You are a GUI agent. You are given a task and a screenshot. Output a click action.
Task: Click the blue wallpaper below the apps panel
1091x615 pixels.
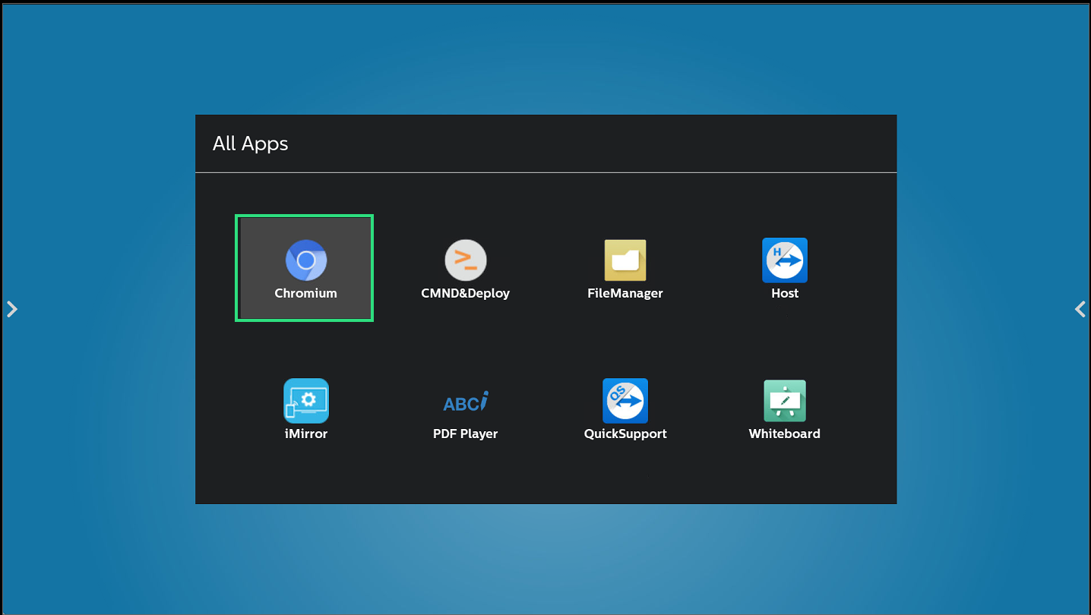point(545,558)
